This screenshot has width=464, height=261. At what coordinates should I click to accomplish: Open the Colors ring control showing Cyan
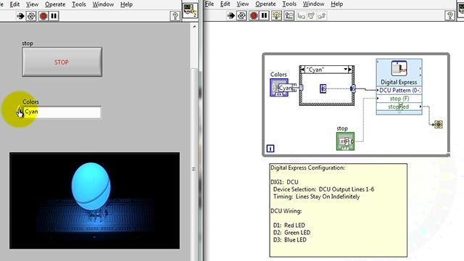[62, 112]
